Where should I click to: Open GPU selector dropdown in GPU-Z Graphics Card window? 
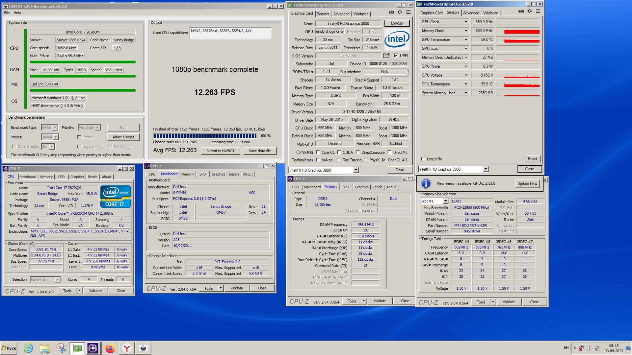356,170
